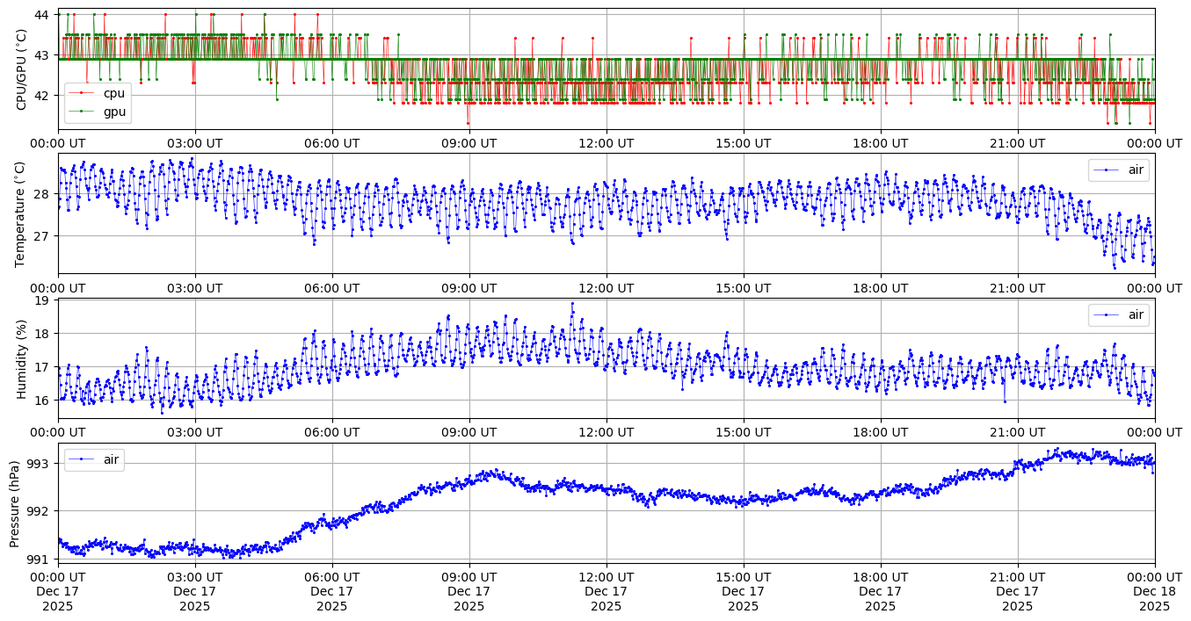The image size is (1191, 621).
Task: Click the Humidity (%) y-axis label
Action: click(x=22, y=358)
